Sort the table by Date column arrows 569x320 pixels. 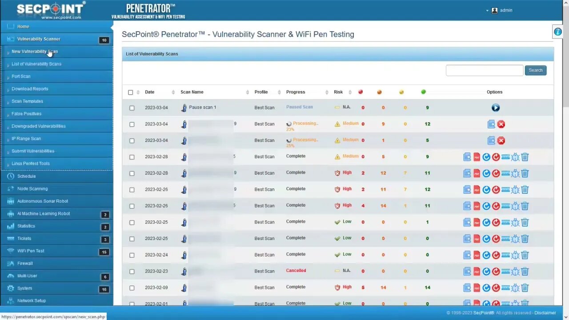click(173, 92)
